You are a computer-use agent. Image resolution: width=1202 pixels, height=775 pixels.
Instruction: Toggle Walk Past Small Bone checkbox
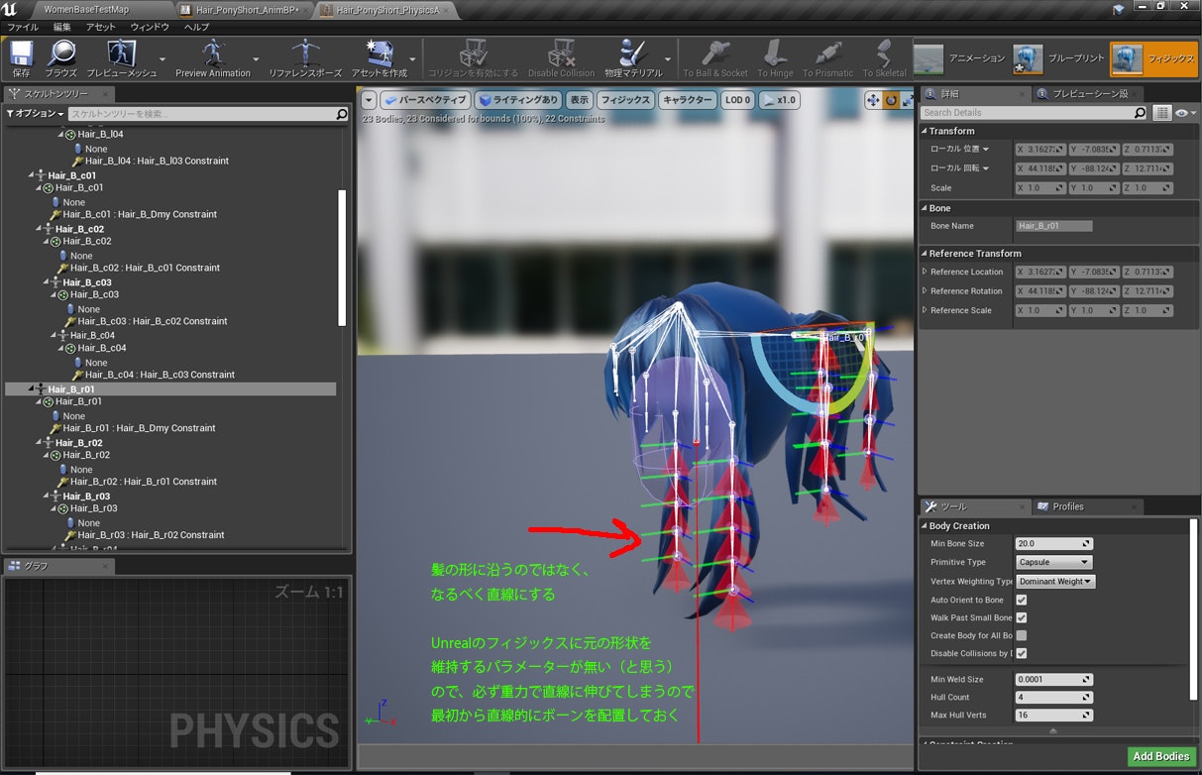coord(1022,617)
